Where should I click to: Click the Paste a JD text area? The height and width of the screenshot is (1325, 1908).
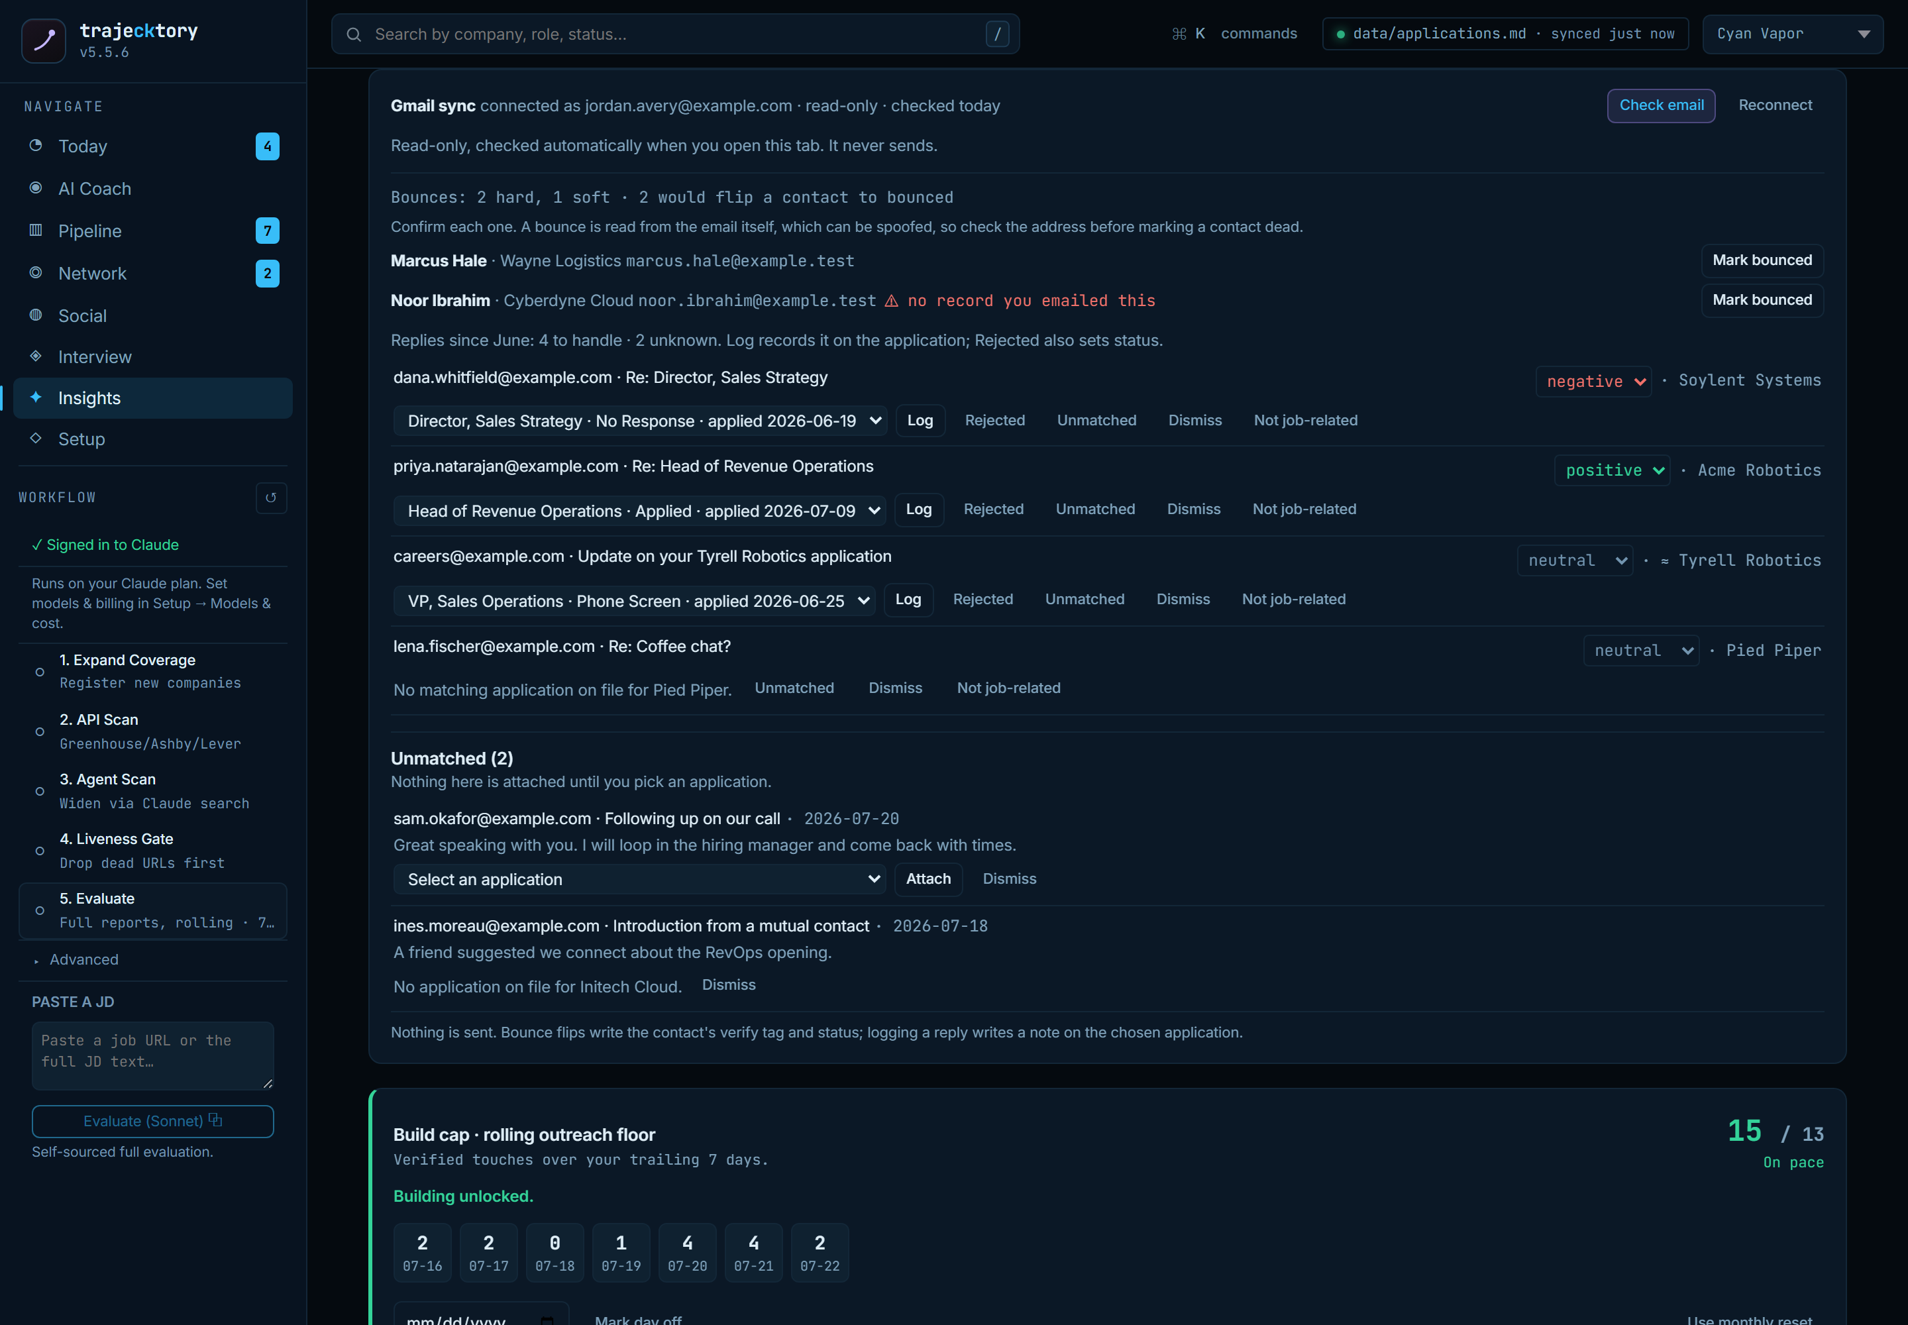tap(153, 1055)
